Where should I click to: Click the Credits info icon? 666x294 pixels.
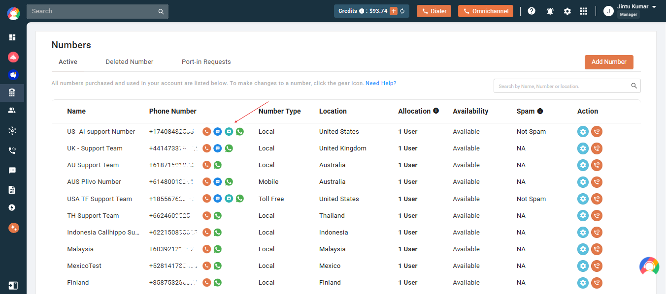tap(362, 11)
